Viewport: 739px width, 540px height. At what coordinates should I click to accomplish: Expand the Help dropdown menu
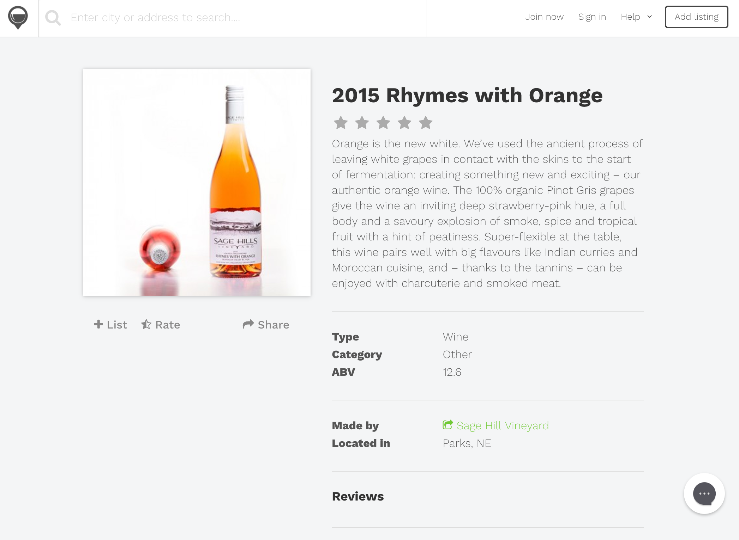(636, 17)
